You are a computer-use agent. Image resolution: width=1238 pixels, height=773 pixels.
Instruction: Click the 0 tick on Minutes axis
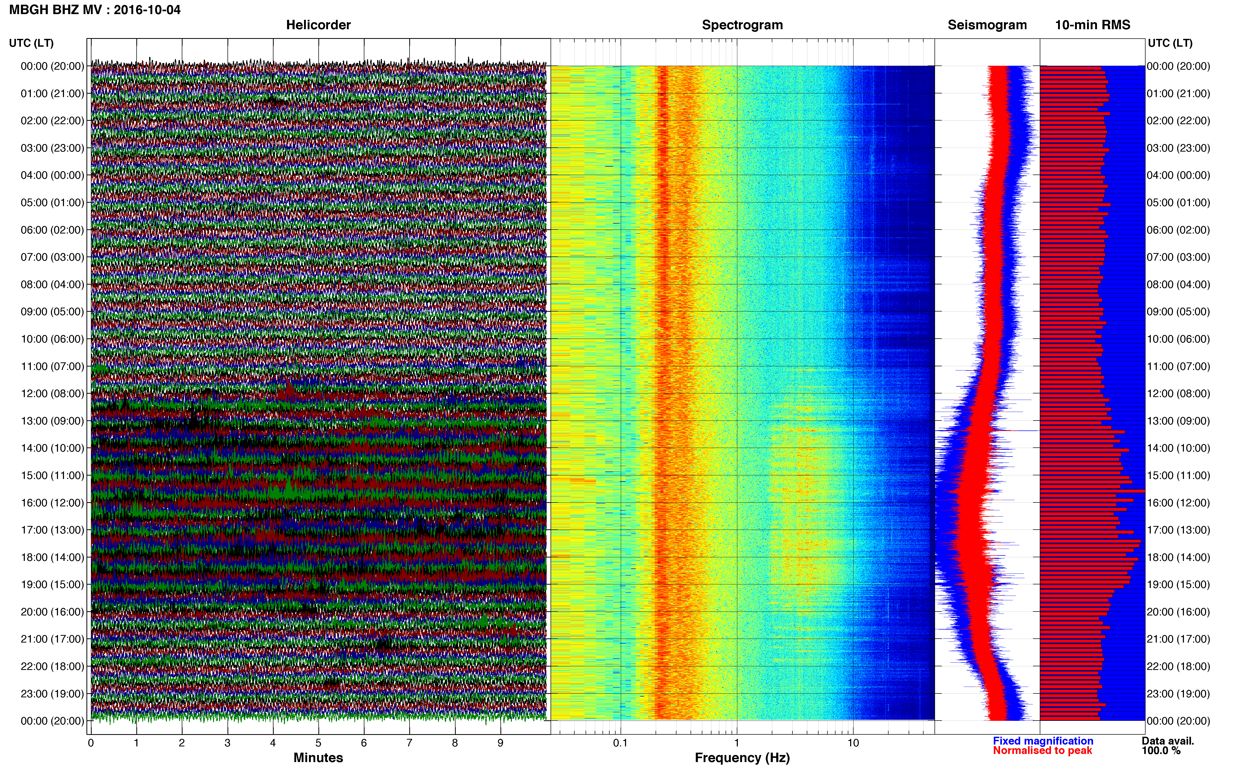(x=91, y=743)
